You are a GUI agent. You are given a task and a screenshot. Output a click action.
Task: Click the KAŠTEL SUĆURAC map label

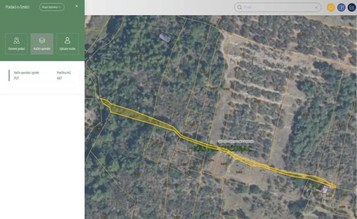coord(223,149)
